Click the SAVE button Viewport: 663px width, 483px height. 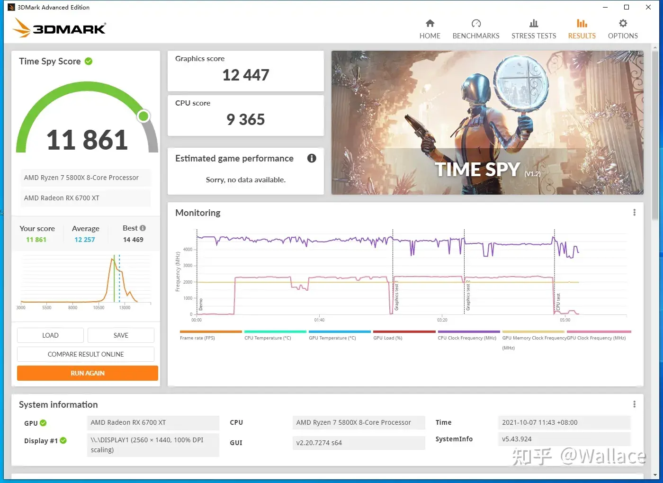(121, 335)
